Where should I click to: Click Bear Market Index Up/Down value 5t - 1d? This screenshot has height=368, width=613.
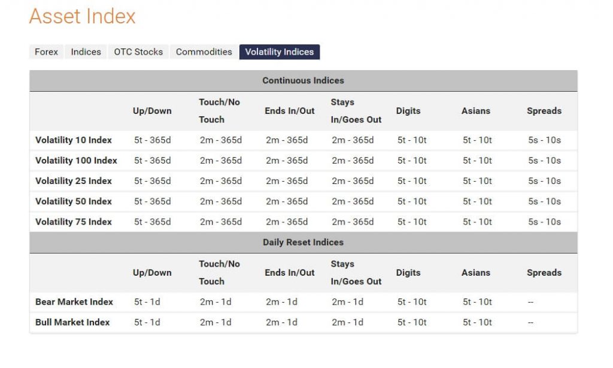click(147, 302)
